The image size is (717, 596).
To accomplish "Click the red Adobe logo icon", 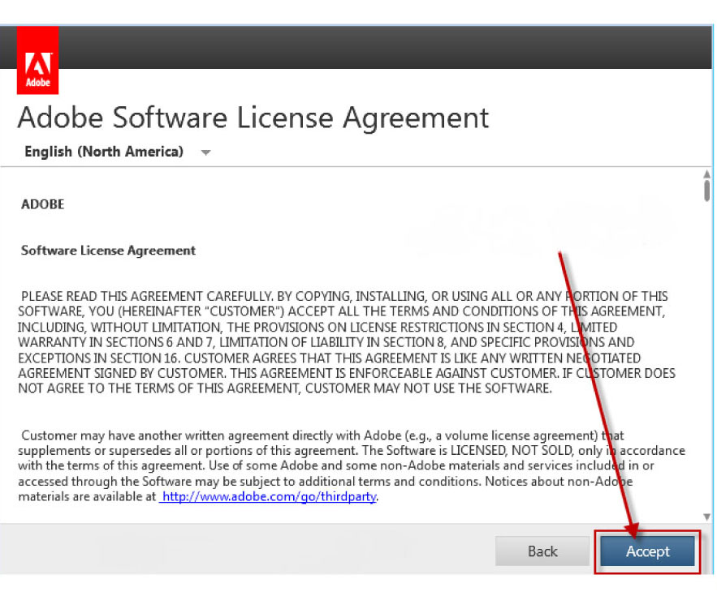I will 37,60.
